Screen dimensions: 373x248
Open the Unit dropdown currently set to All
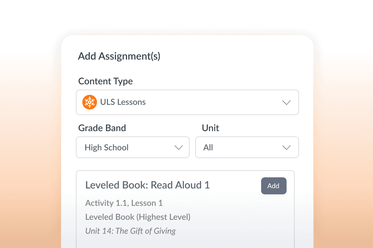pyautogui.click(x=247, y=147)
